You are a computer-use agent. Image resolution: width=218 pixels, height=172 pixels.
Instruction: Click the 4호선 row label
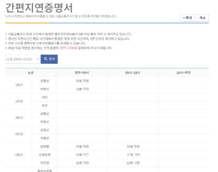coord(19,134)
